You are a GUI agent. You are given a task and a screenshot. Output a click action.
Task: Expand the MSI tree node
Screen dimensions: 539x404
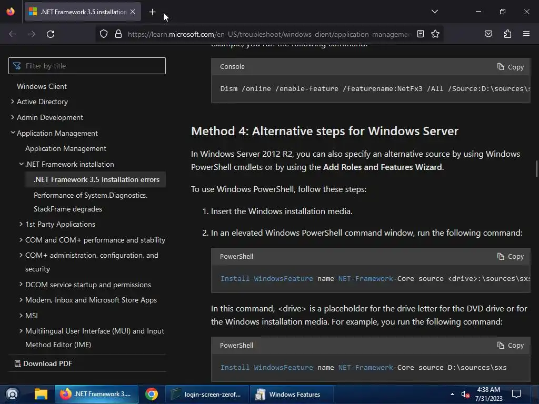(21, 316)
